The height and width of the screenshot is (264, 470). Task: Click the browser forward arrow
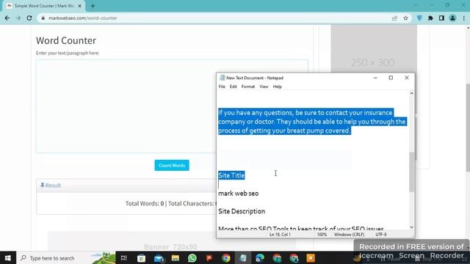pyautogui.click(x=18, y=18)
